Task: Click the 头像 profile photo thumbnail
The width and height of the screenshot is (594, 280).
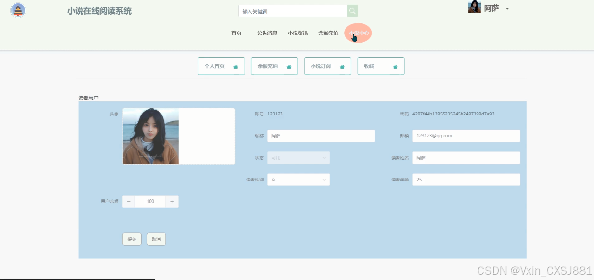Action: [150, 136]
